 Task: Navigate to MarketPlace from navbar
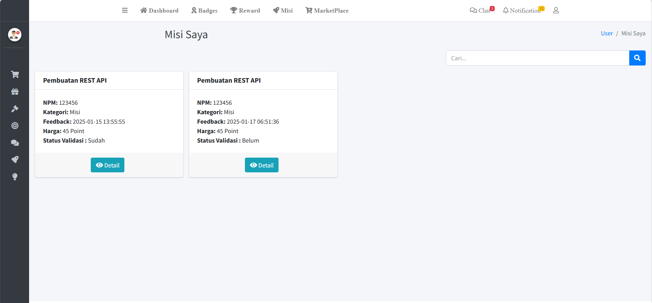(x=327, y=11)
